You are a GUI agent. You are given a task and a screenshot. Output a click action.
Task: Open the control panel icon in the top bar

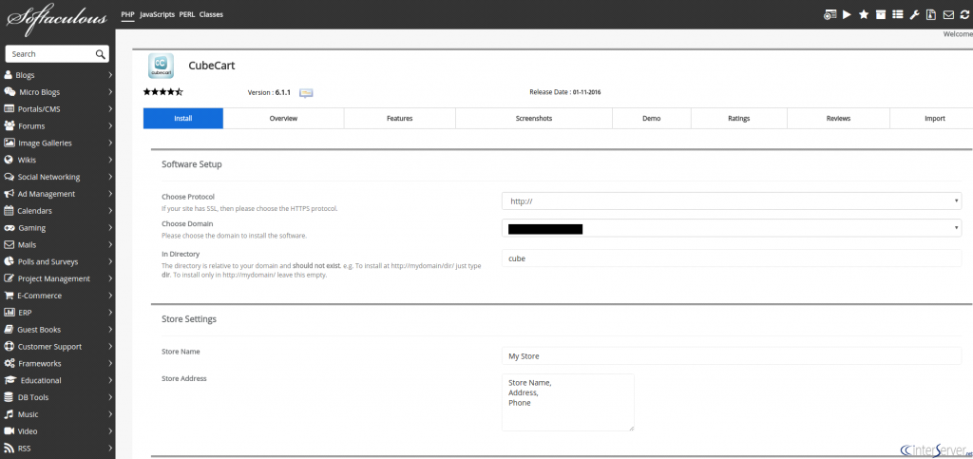830,15
